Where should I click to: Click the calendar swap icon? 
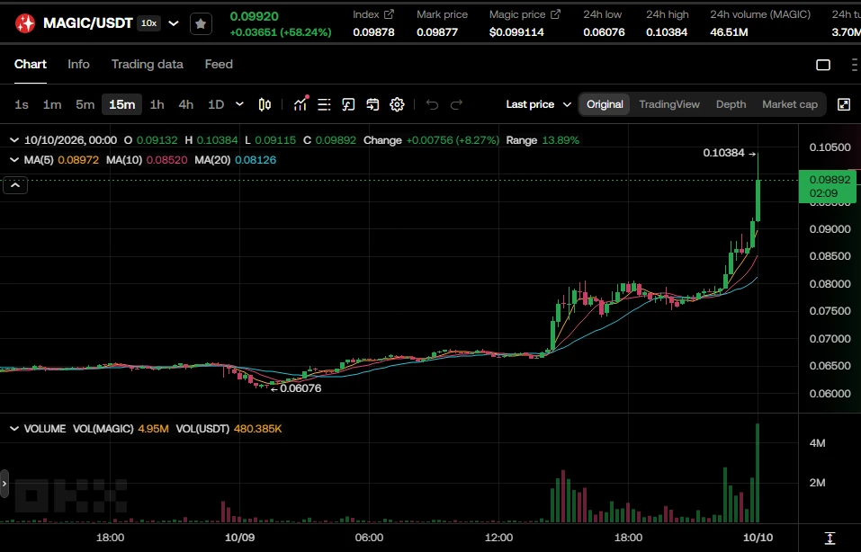(x=372, y=104)
